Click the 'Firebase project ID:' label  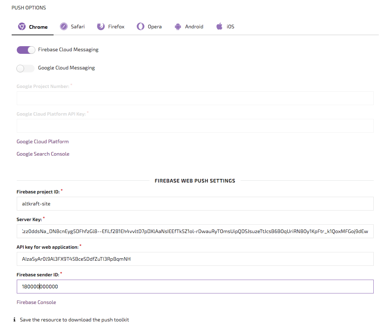point(38,192)
